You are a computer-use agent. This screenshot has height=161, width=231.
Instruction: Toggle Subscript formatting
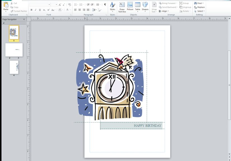point(44,10)
